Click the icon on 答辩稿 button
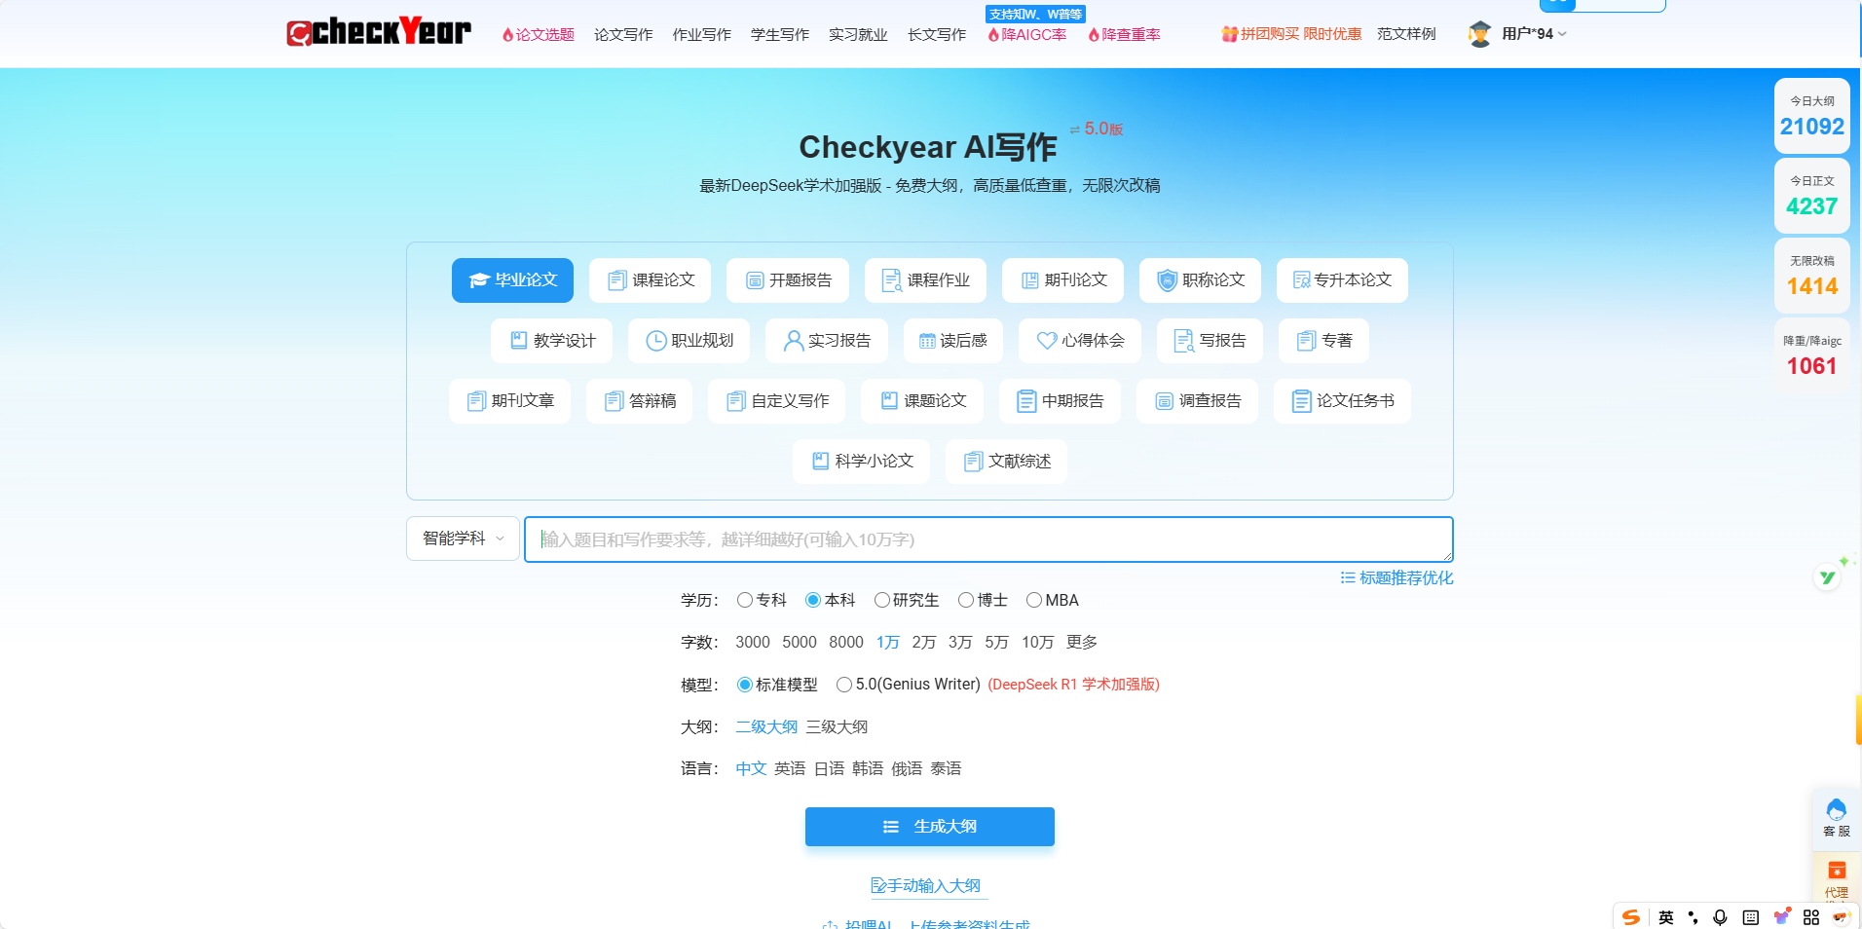This screenshot has height=929, width=1862. pyautogui.click(x=614, y=401)
